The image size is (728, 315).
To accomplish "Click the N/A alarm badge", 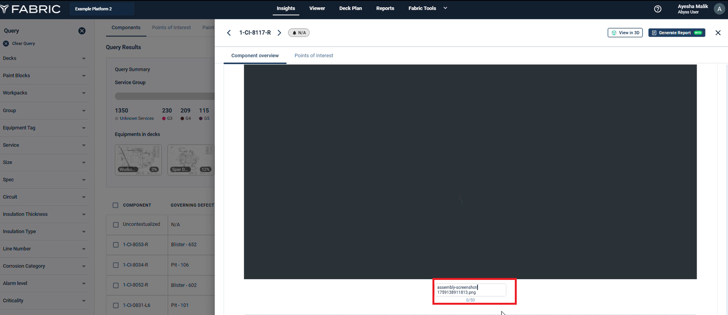I will pos(299,33).
